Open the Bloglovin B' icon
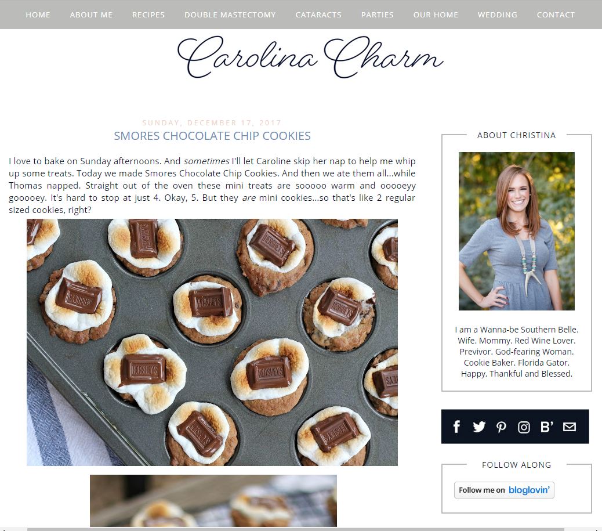The width and height of the screenshot is (602, 531). [x=547, y=427]
